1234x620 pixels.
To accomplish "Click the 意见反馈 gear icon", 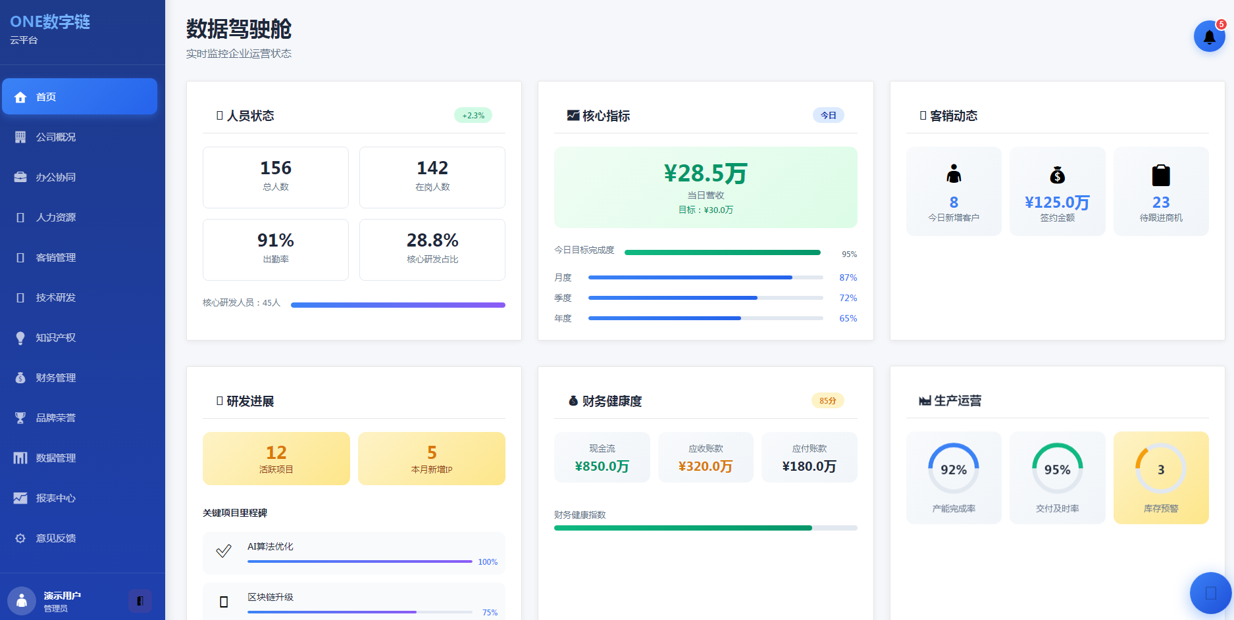I will 20,538.
